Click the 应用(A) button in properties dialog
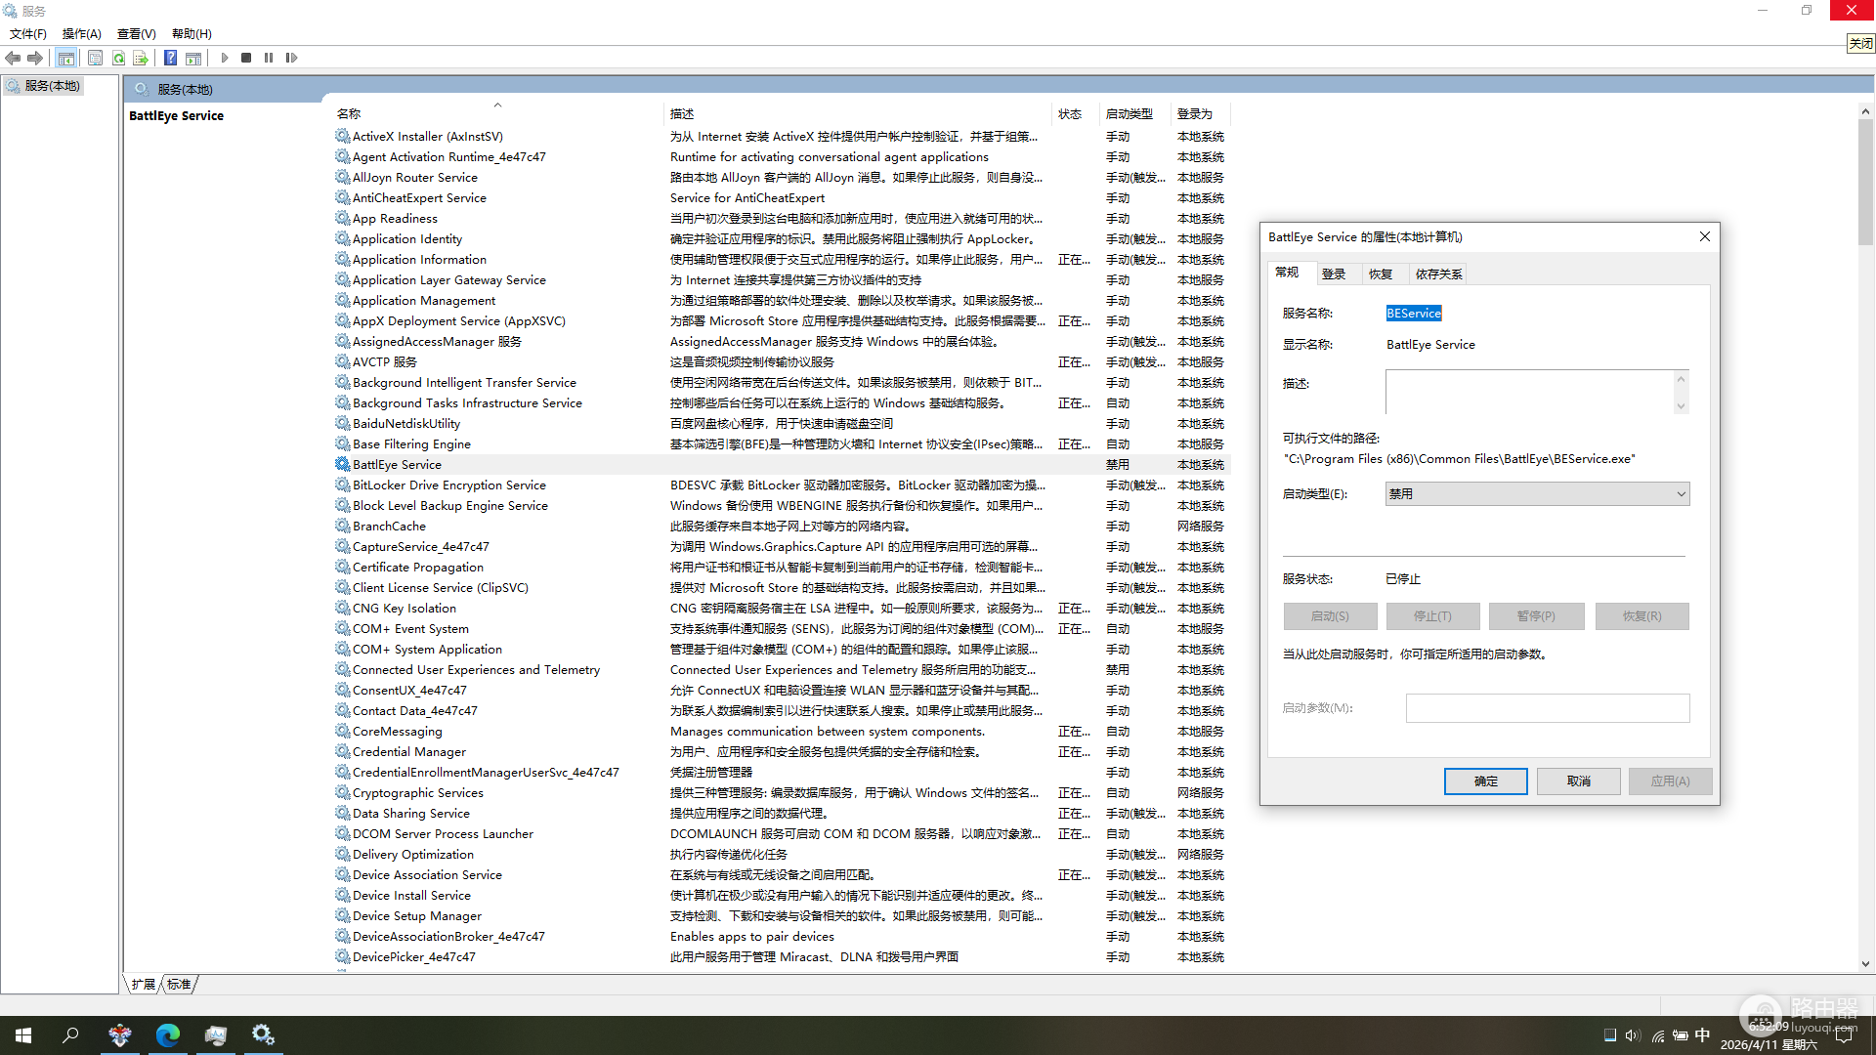Image resolution: width=1876 pixels, height=1055 pixels. (x=1670, y=781)
